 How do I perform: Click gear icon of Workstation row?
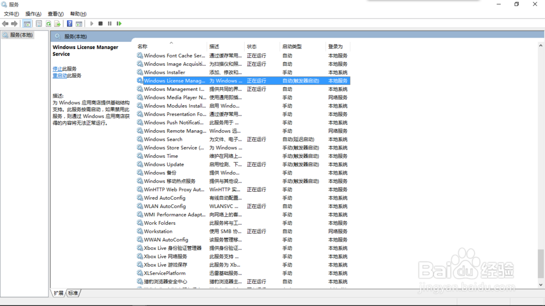(140, 231)
